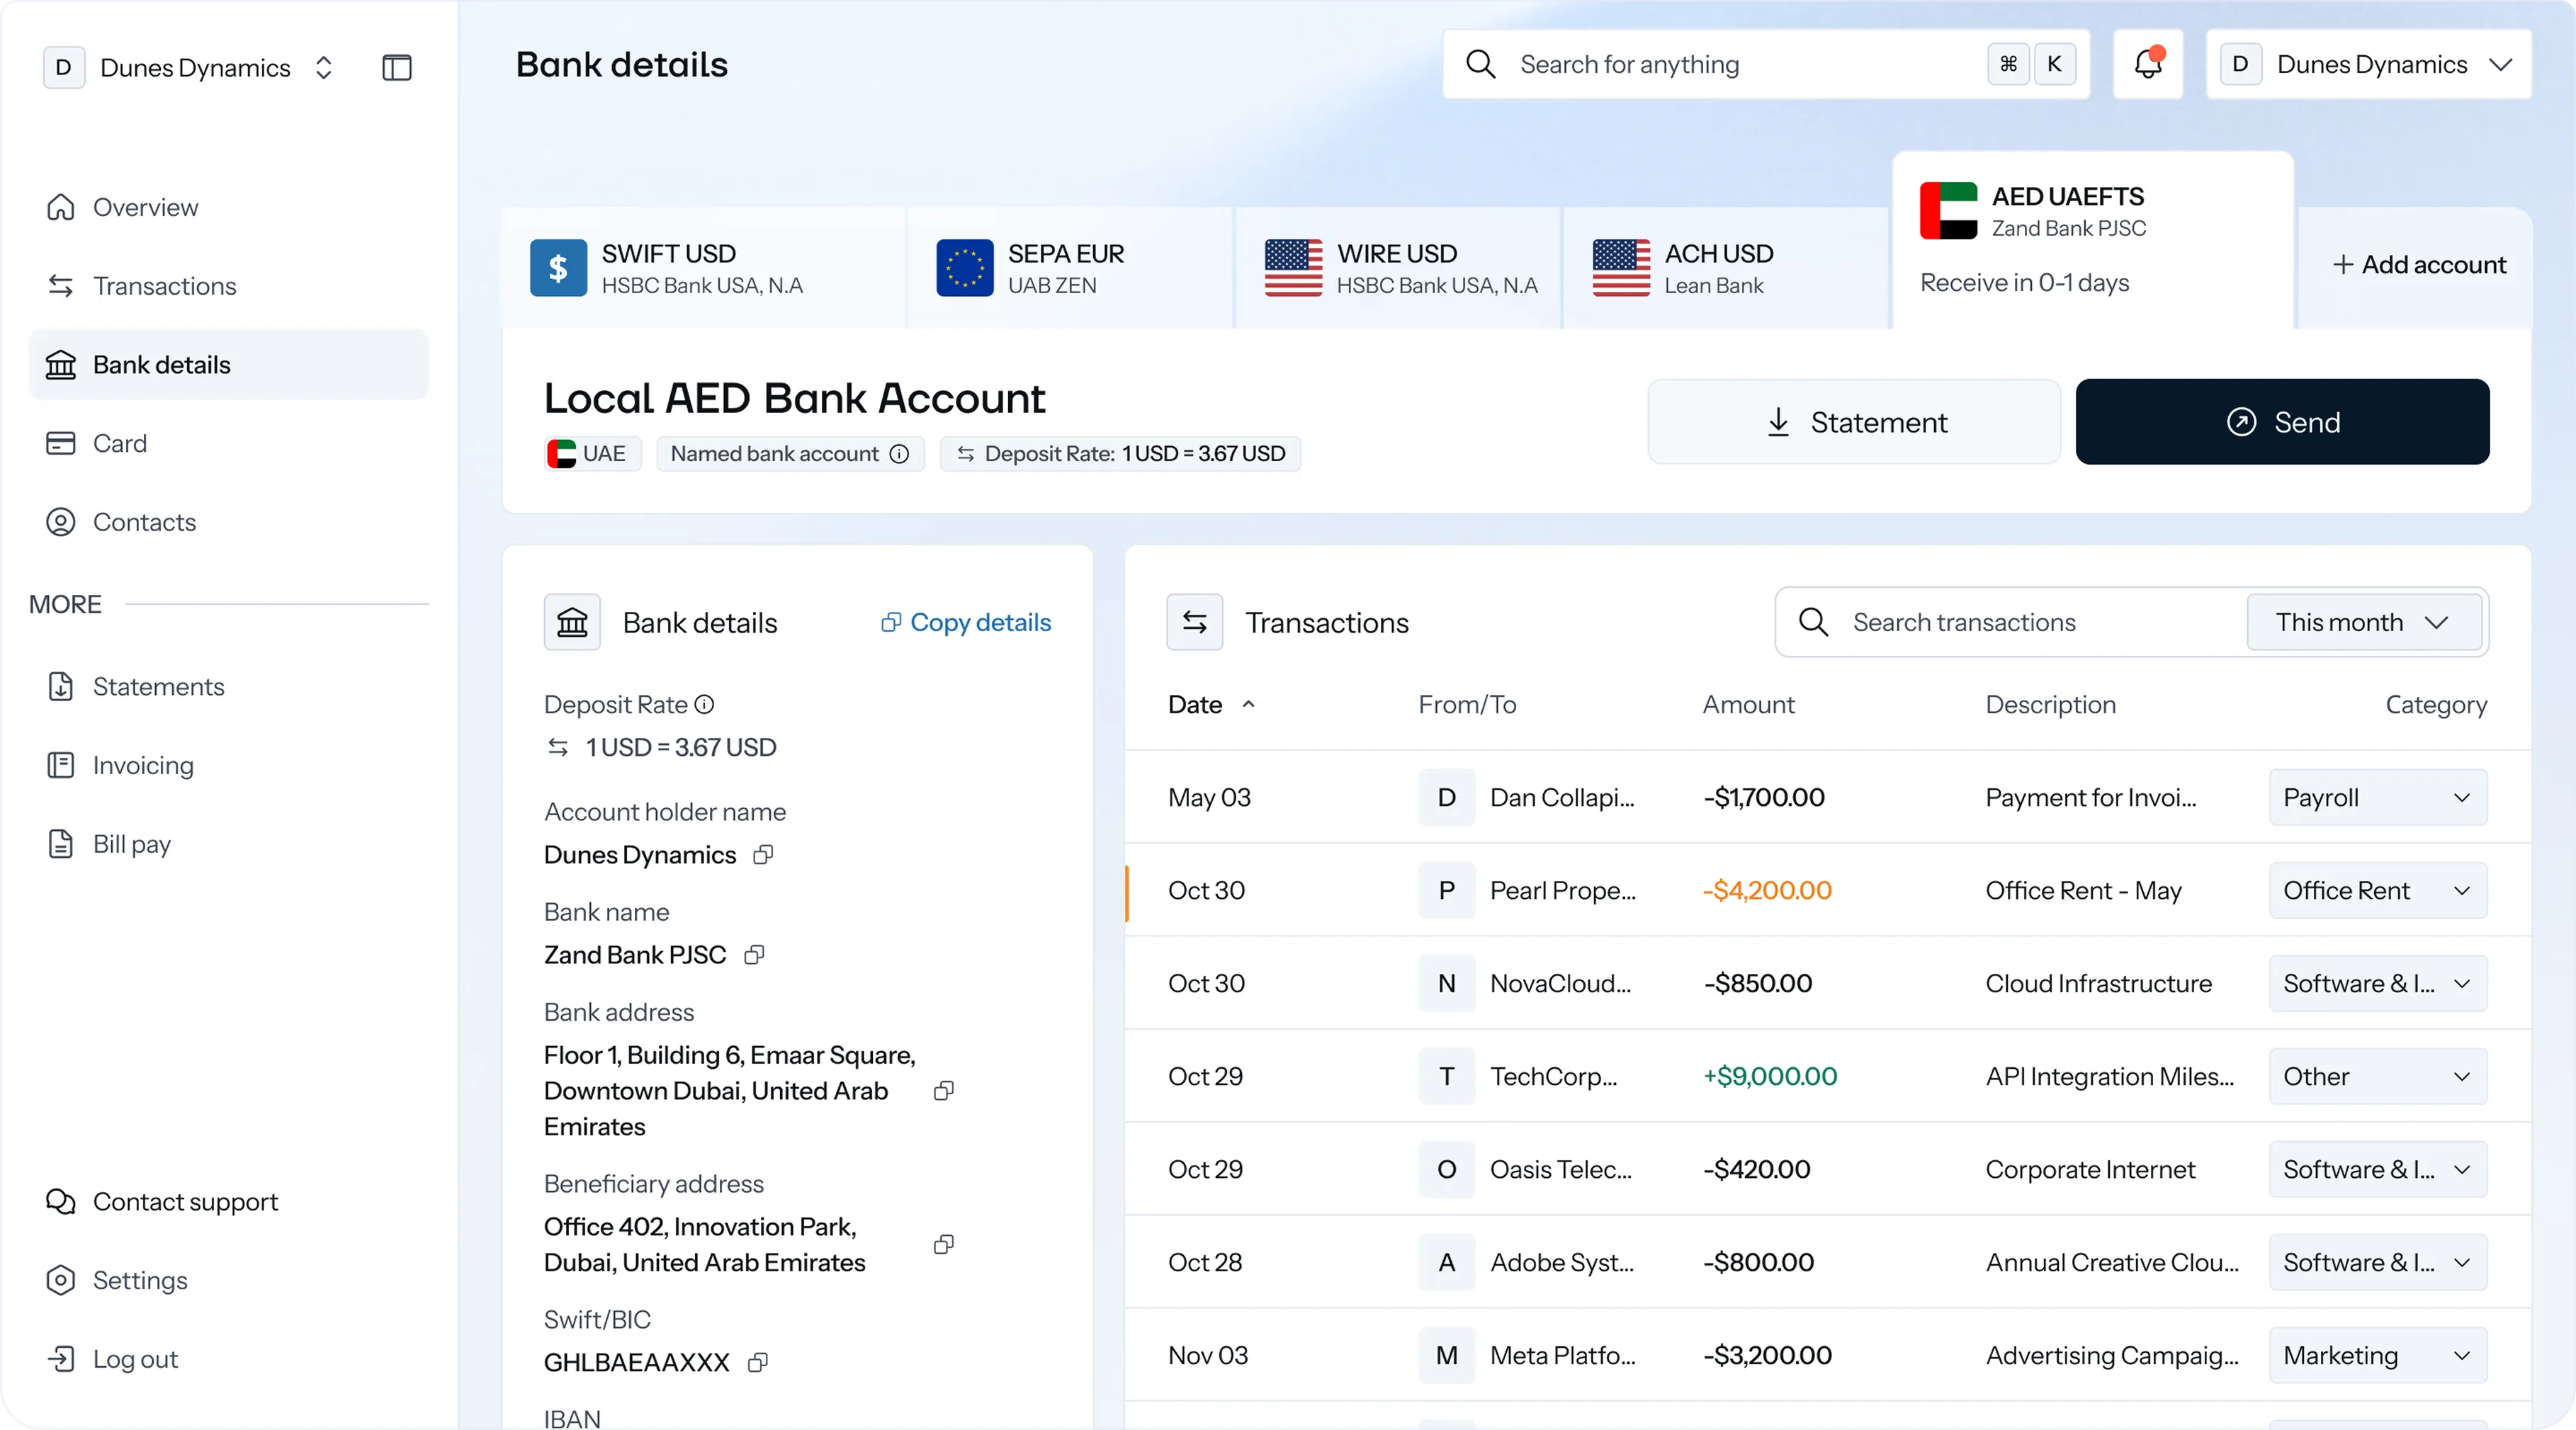Click the N avatar for NovaCloud row
This screenshot has height=1430, width=2576.
[1446, 983]
